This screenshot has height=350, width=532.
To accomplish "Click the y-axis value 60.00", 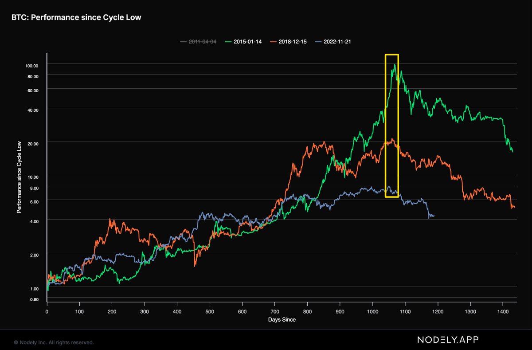I will pyautogui.click(x=33, y=90).
